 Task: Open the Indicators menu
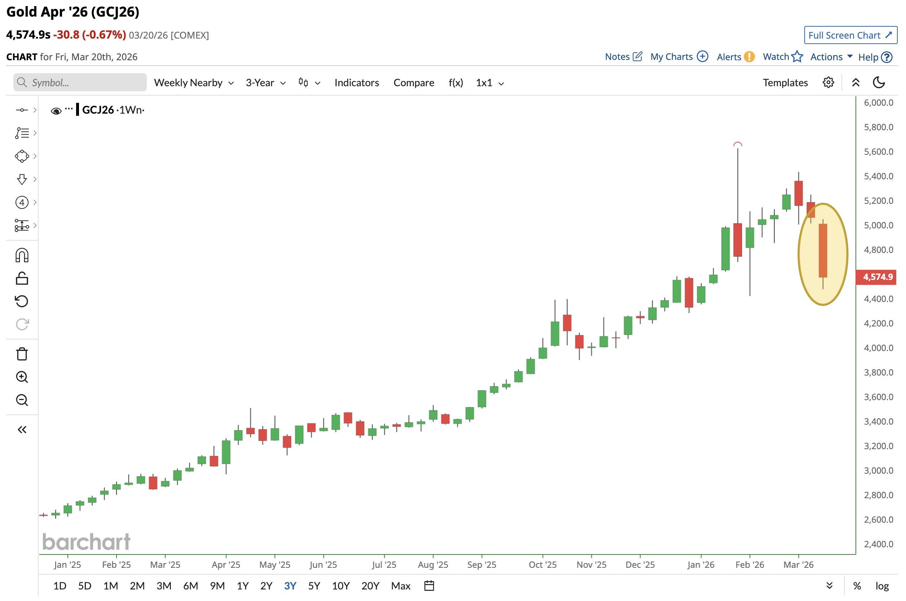coord(356,83)
